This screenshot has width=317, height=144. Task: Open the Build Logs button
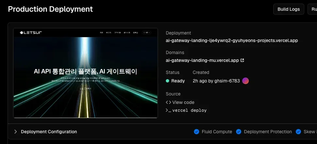pyautogui.click(x=289, y=9)
